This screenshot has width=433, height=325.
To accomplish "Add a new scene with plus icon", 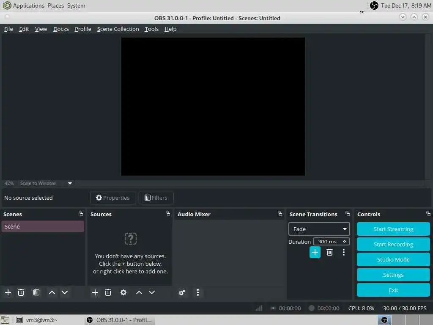I will (x=8, y=292).
